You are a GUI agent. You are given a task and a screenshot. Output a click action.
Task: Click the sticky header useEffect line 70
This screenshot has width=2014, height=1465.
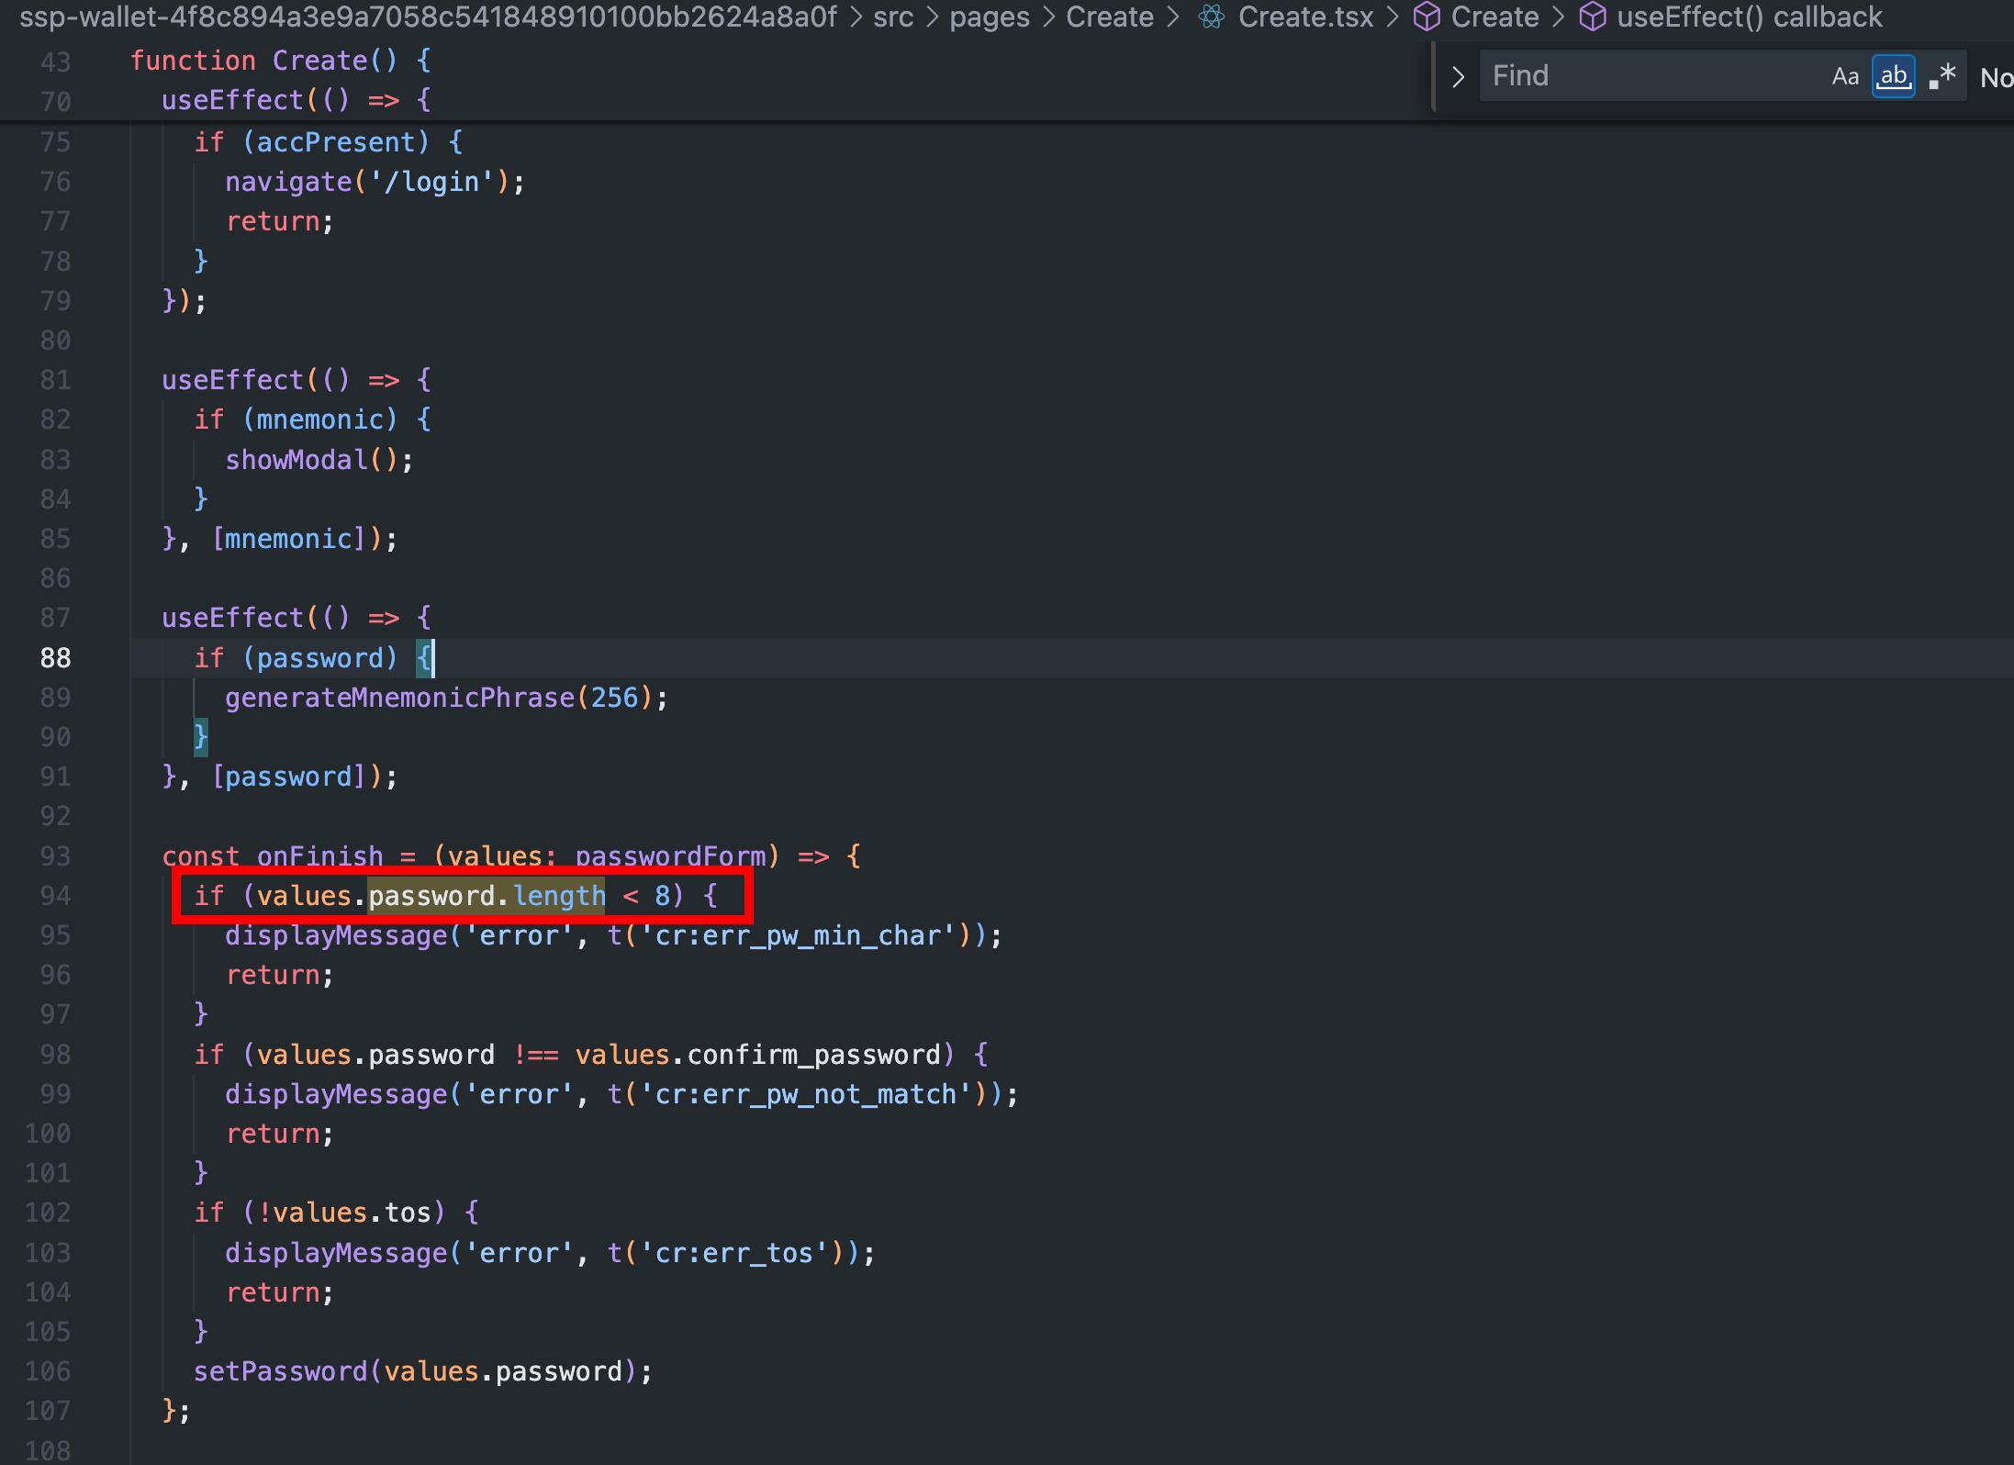(x=297, y=100)
